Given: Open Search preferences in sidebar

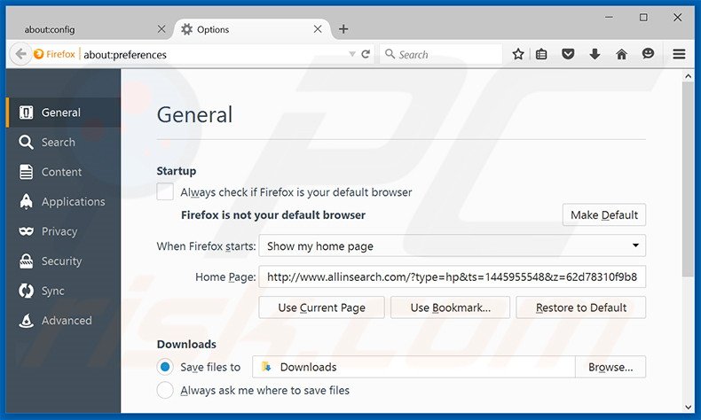Looking at the screenshot, I should point(63,143).
